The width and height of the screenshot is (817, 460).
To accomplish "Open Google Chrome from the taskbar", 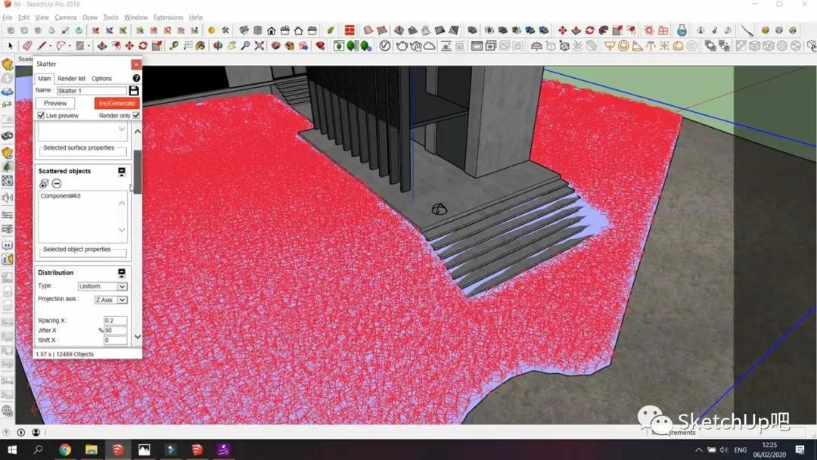I will pyautogui.click(x=65, y=450).
